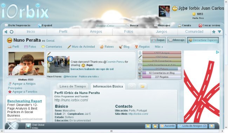The height and width of the screenshot is (133, 228).
Task: Open the Benchmarking Report ad link
Action: tap(25, 101)
